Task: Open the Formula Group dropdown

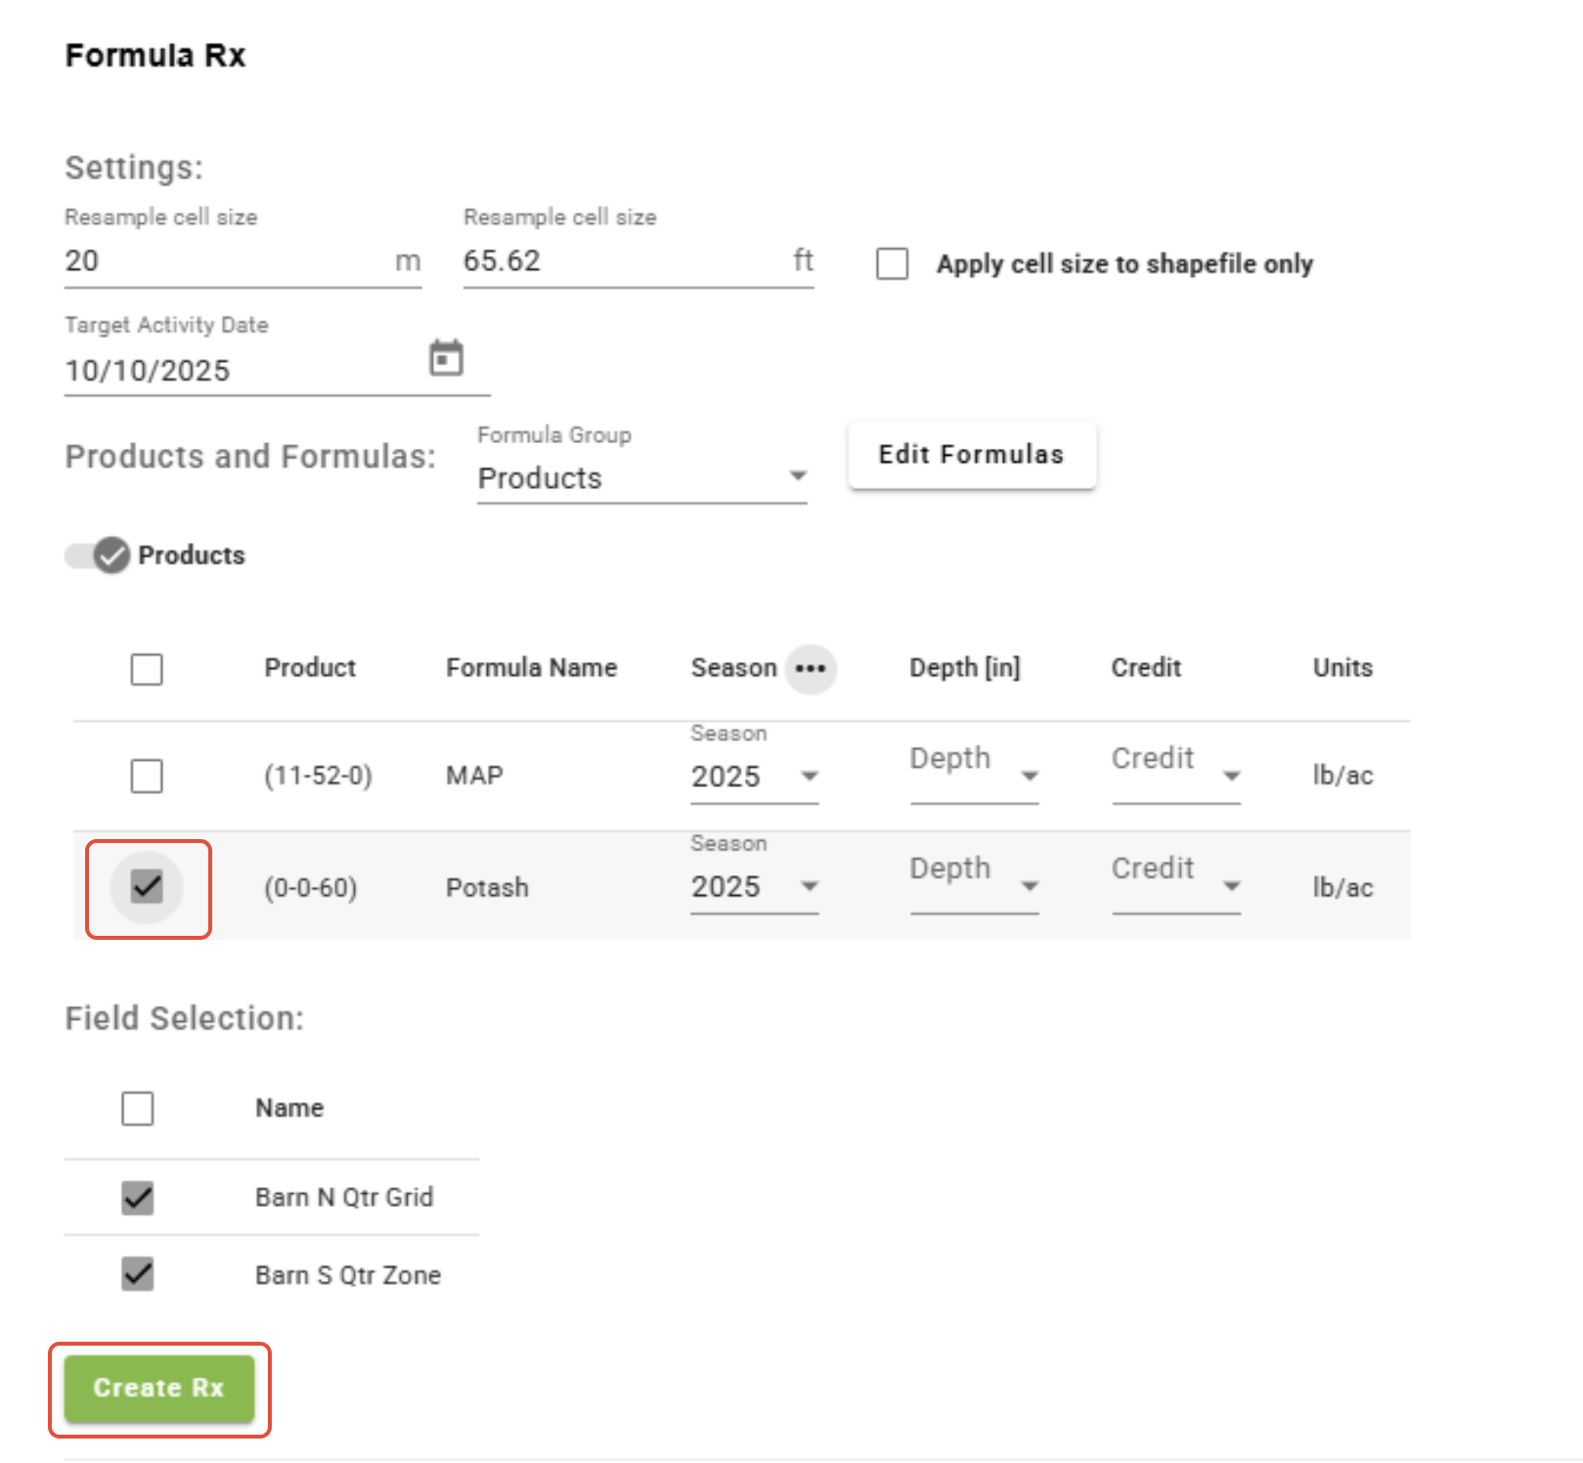Action: [x=641, y=478]
